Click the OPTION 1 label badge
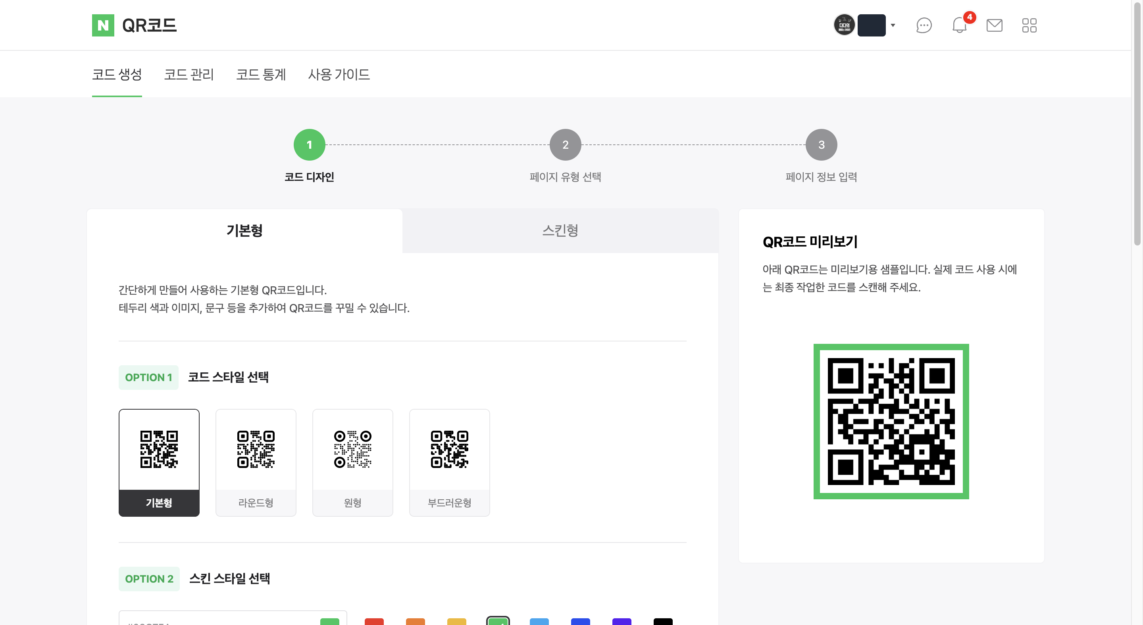This screenshot has height=625, width=1143. tap(149, 377)
